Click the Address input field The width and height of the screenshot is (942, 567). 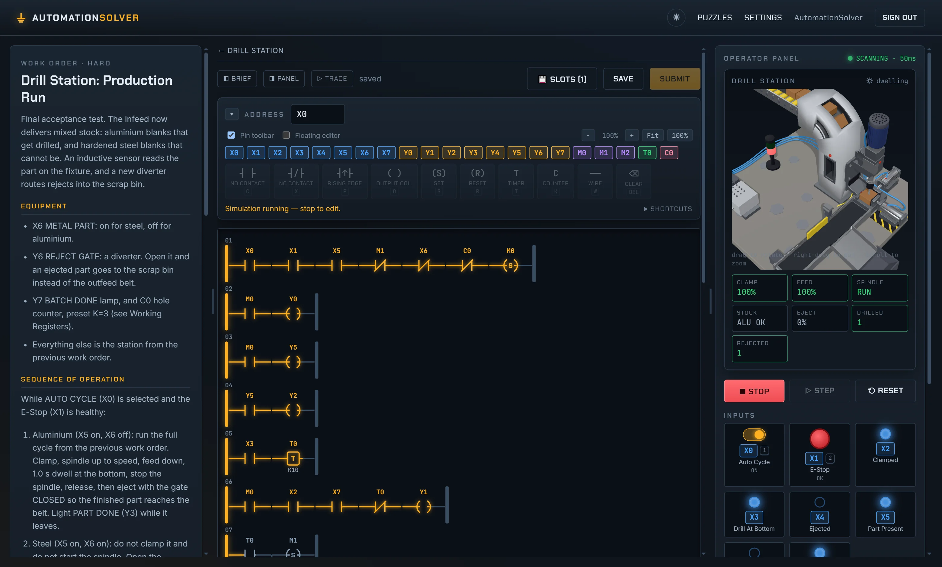coord(317,114)
